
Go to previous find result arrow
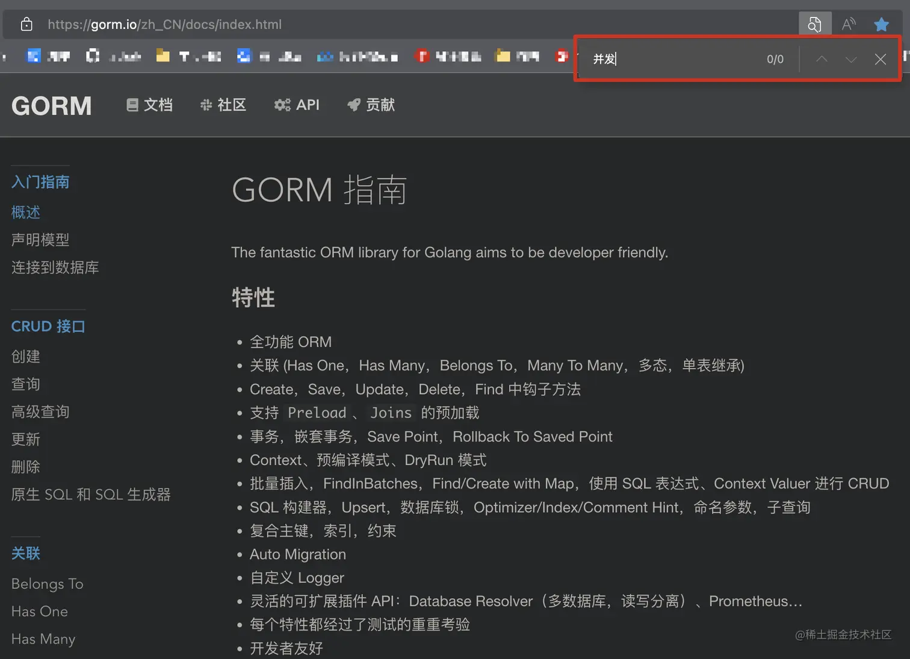(x=822, y=59)
